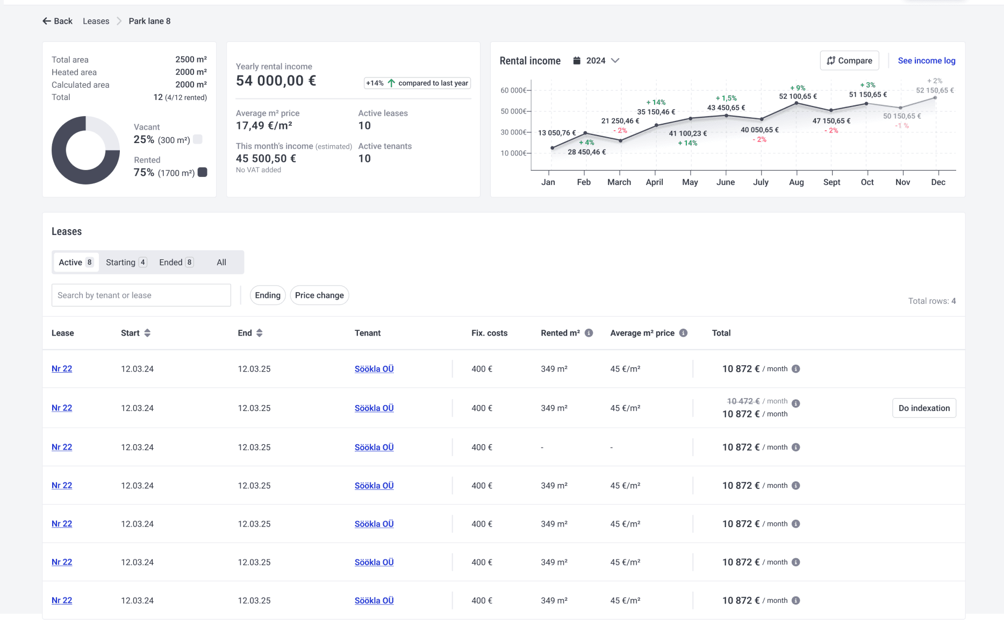Image resolution: width=1004 pixels, height=625 pixels.
Task: Expand the 2024 year dropdown chevron
Action: click(x=615, y=60)
